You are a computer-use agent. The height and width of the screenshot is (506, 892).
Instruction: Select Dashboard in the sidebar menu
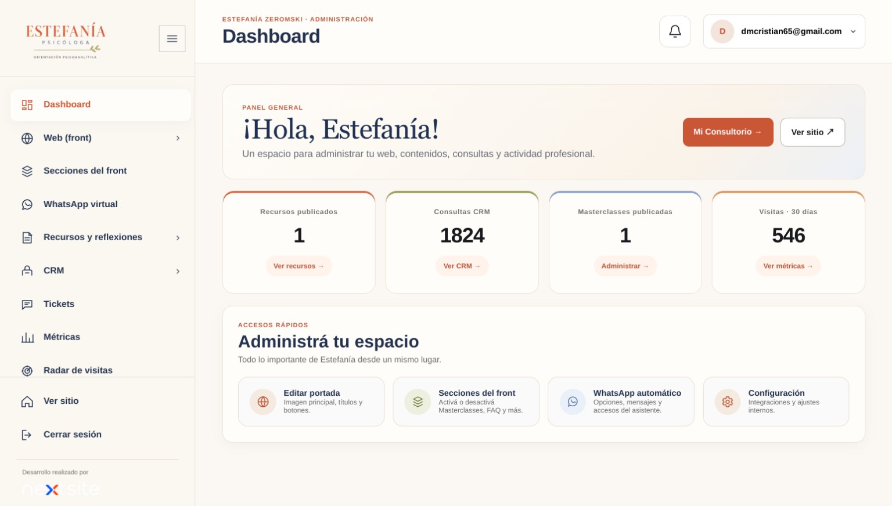click(x=100, y=105)
